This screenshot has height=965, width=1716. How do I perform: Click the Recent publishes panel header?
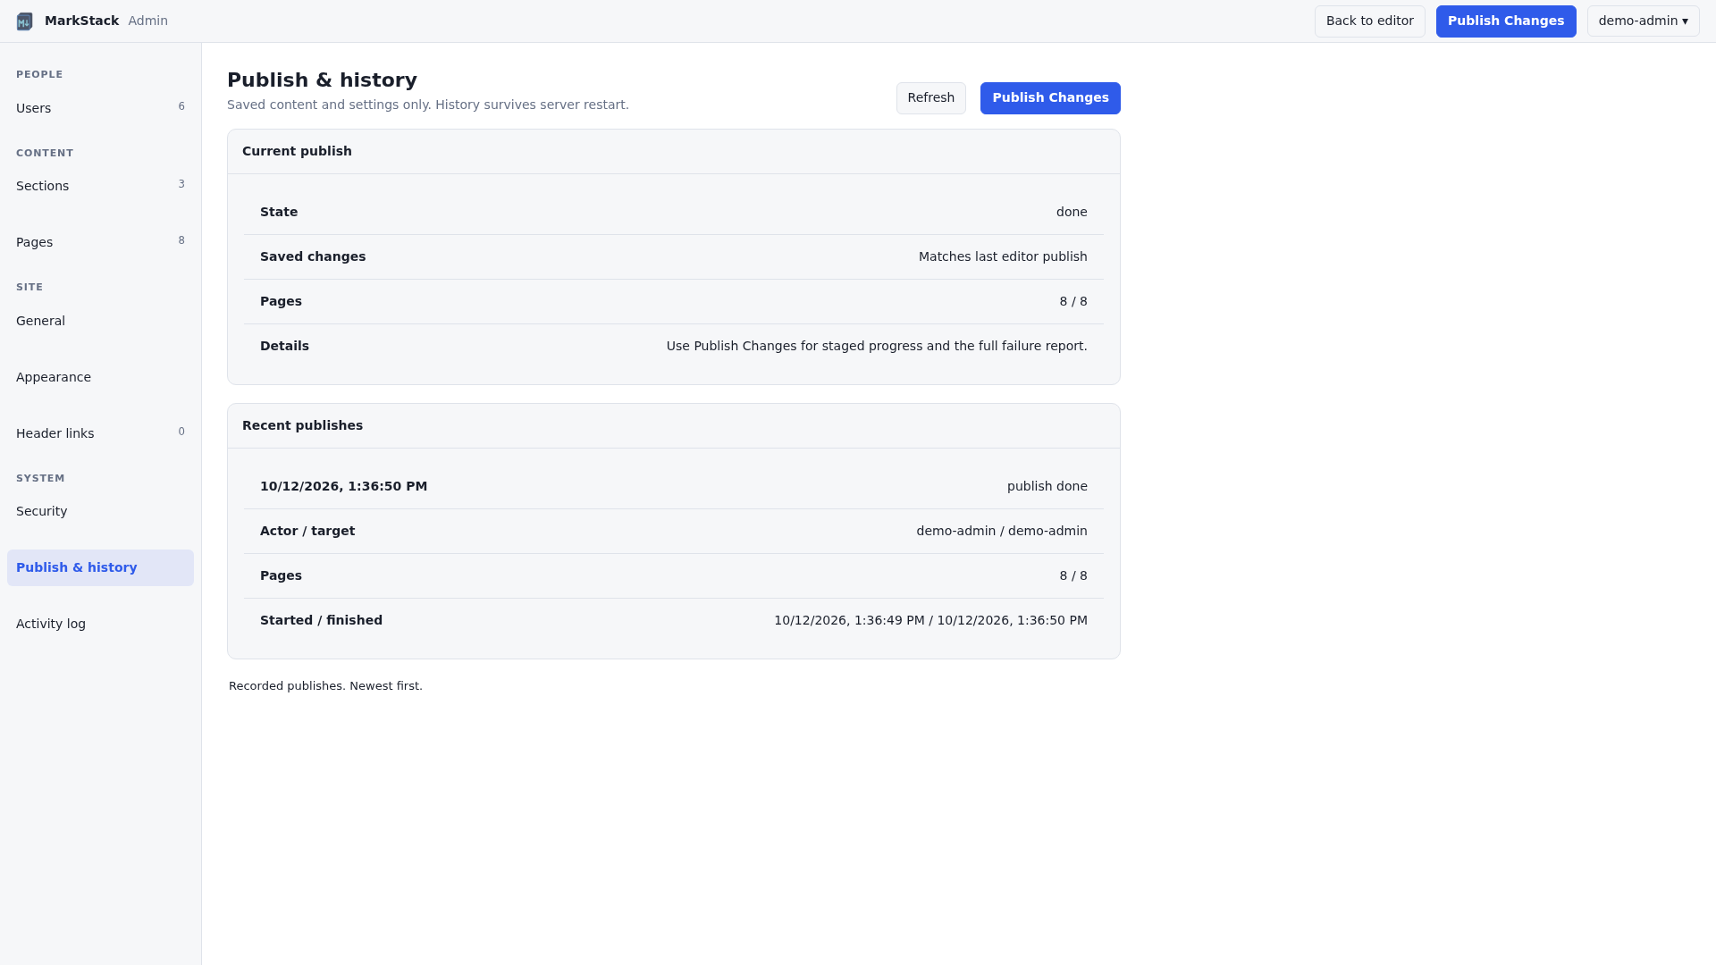(673, 426)
